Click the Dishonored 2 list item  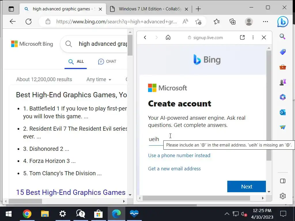click(x=46, y=149)
